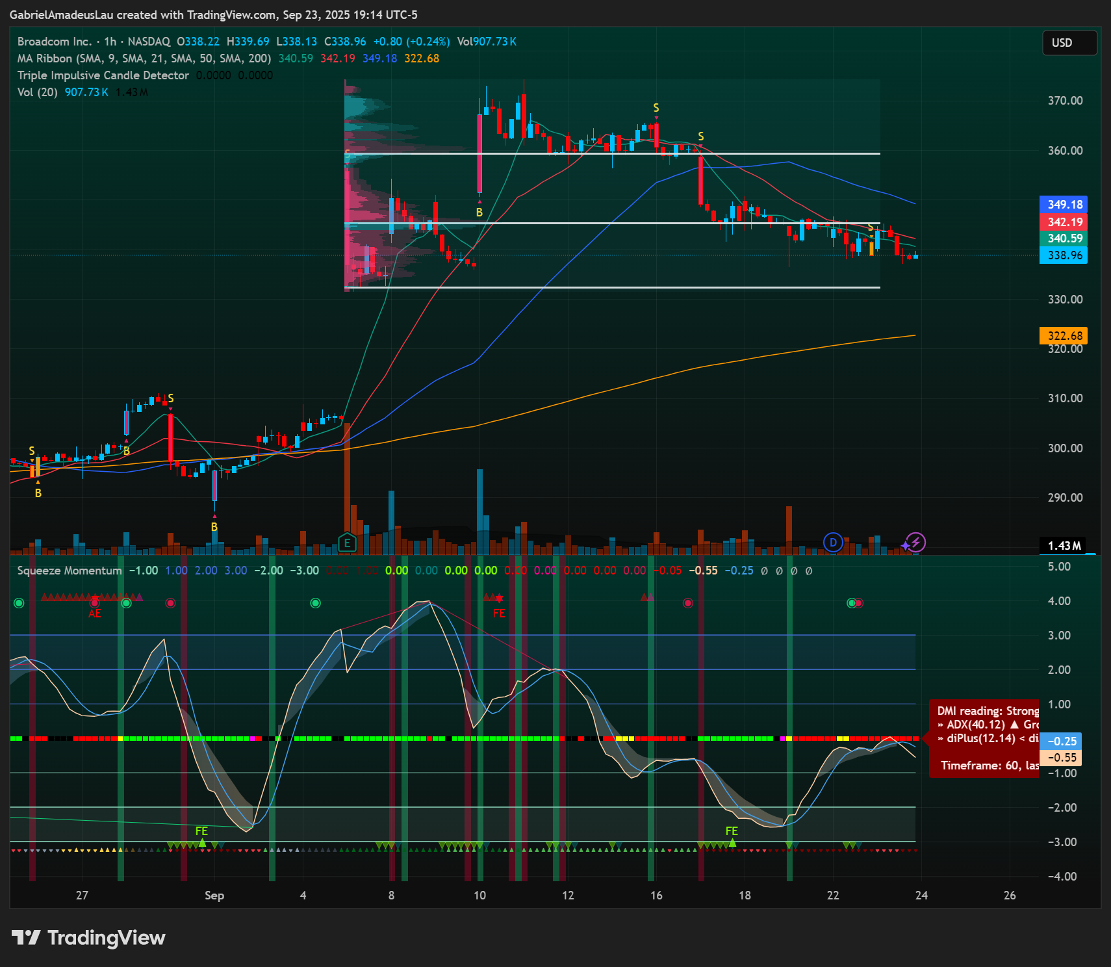Image resolution: width=1111 pixels, height=967 pixels.
Task: Click the B buy signal below Sep 10 candle
Action: coord(479,213)
